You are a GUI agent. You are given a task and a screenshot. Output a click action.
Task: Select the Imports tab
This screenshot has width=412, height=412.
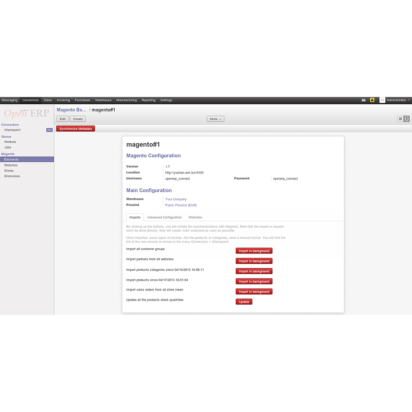[135, 217]
